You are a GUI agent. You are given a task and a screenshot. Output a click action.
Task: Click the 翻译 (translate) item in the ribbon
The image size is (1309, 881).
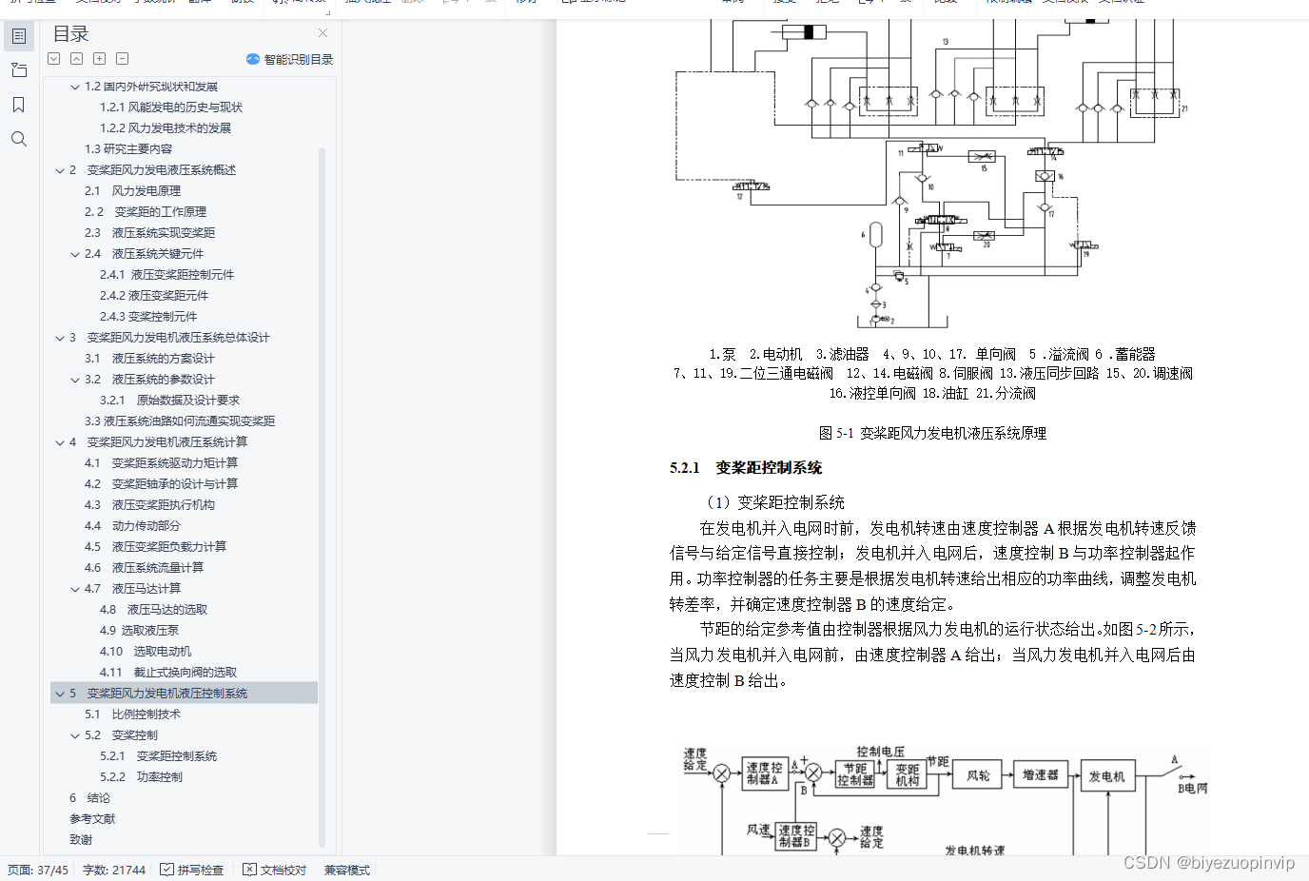click(202, 3)
